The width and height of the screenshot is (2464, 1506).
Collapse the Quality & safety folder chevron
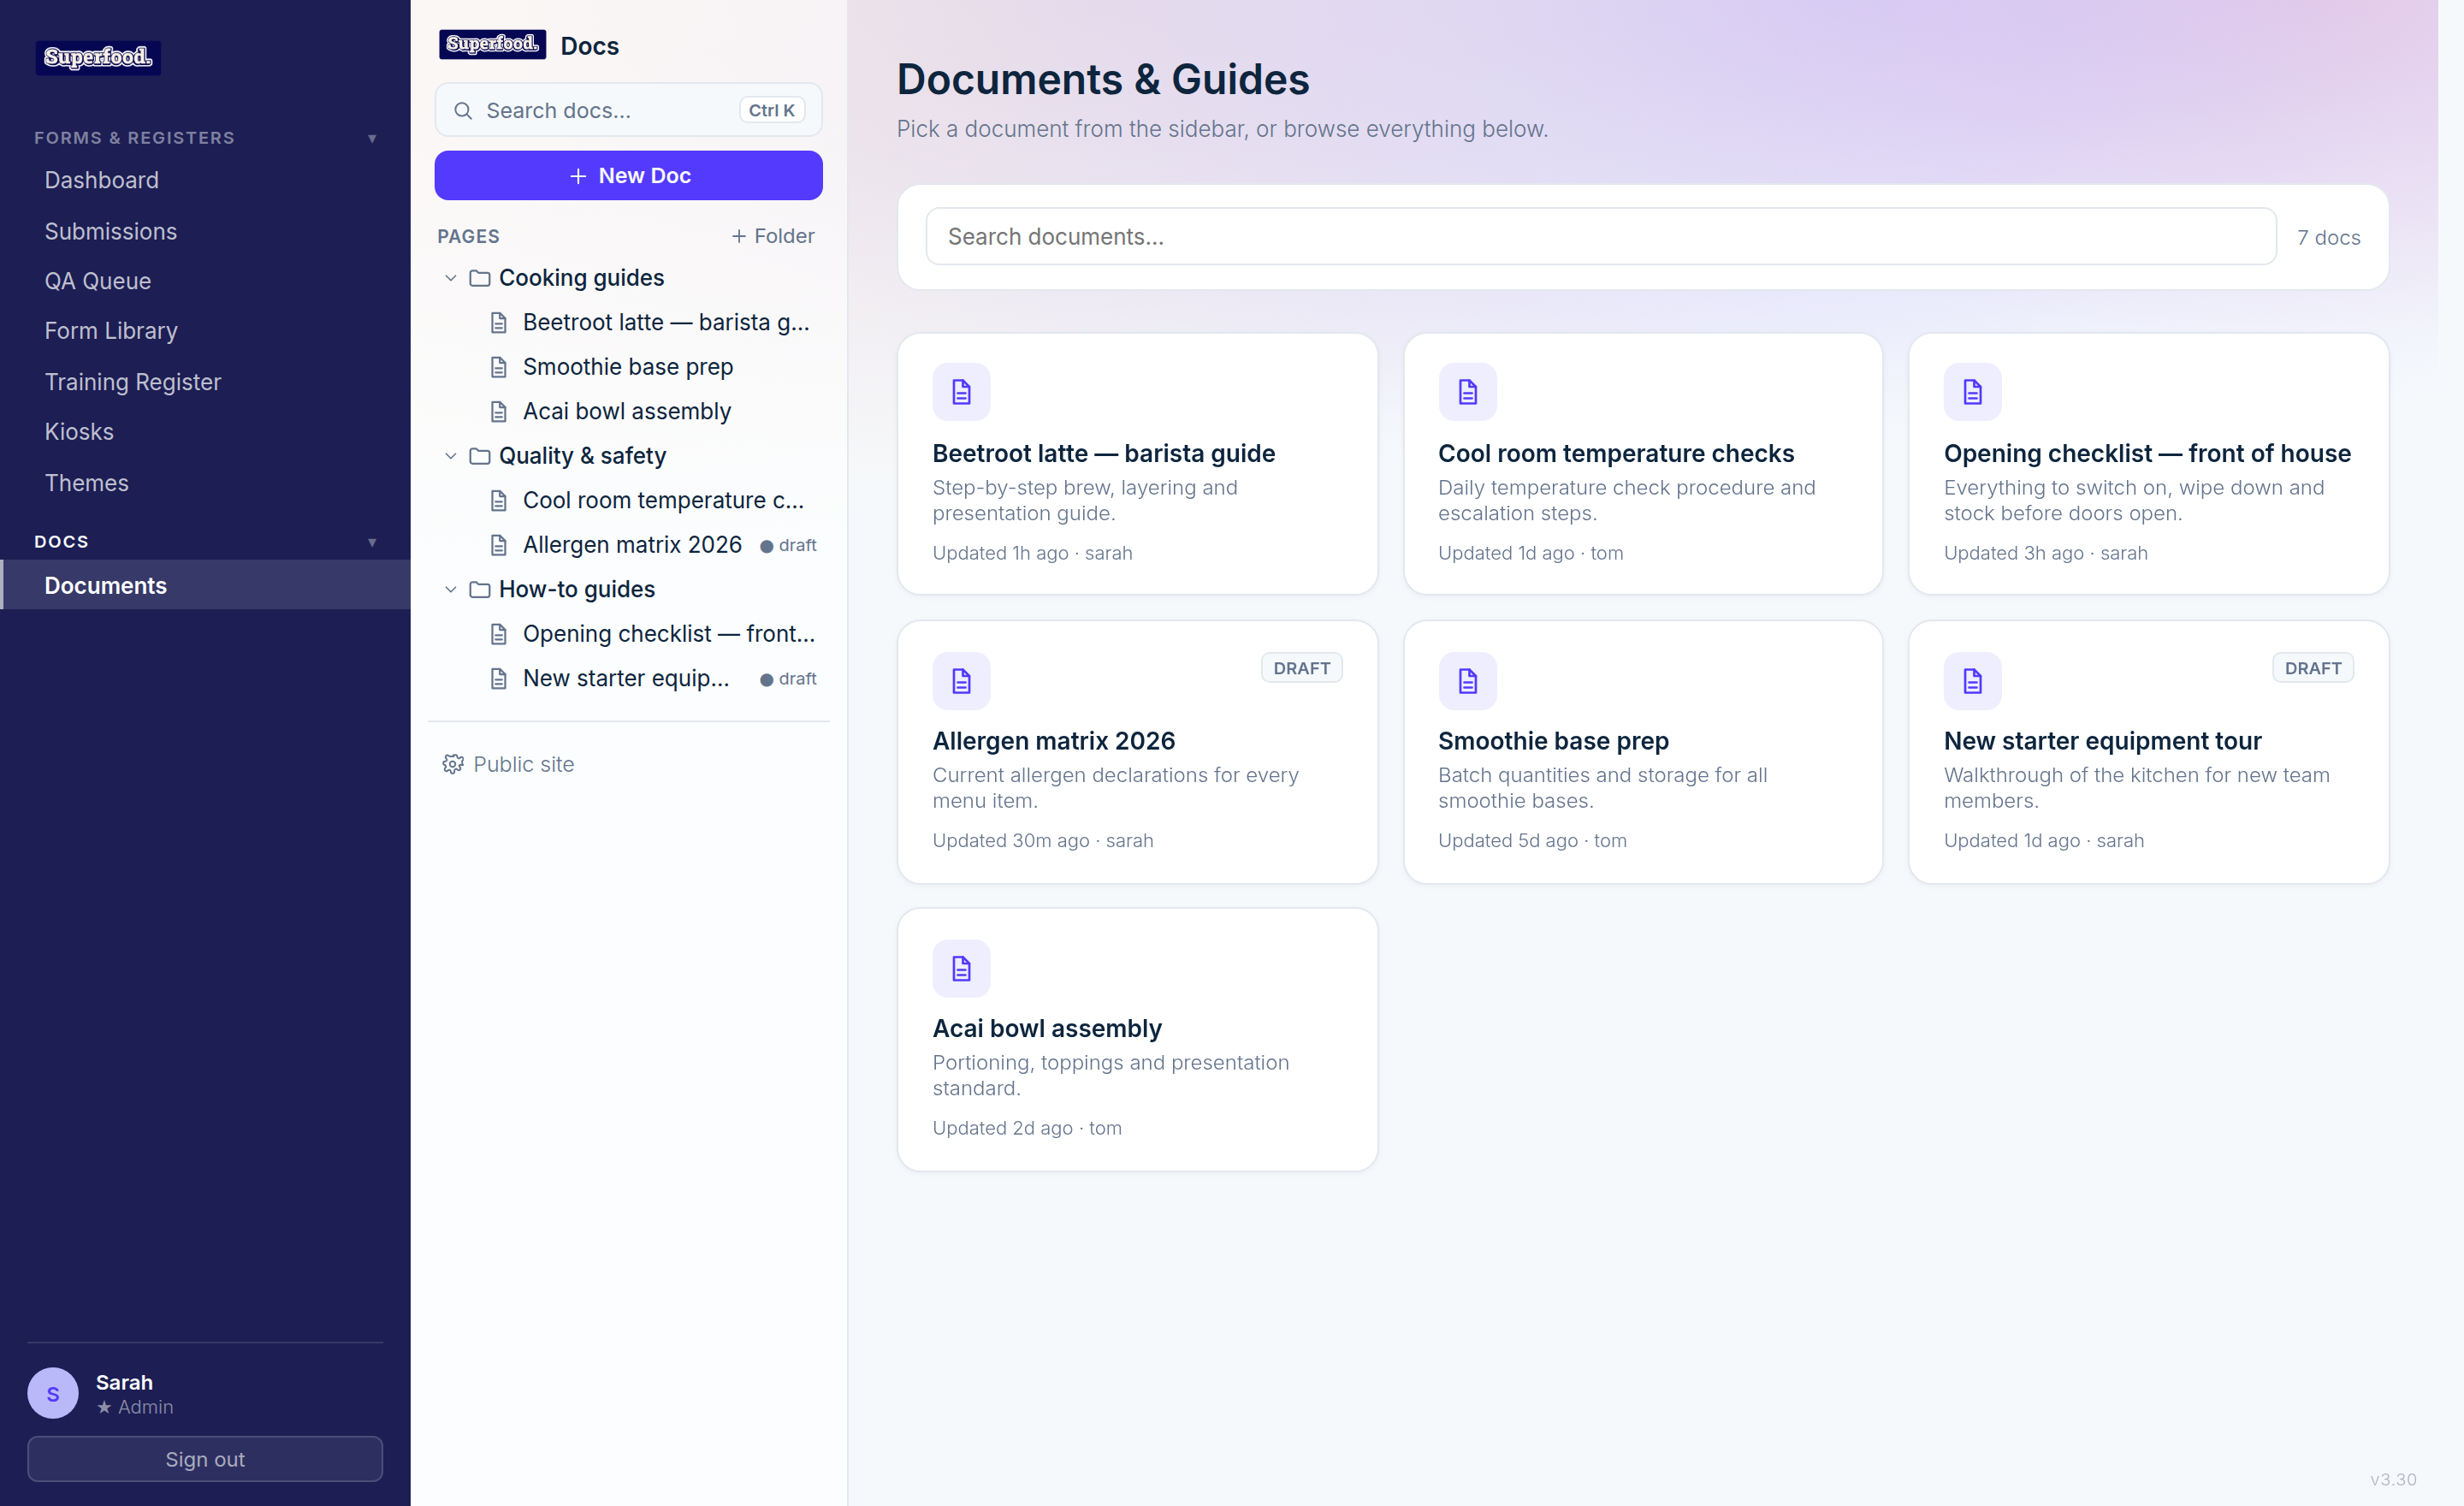click(x=451, y=456)
